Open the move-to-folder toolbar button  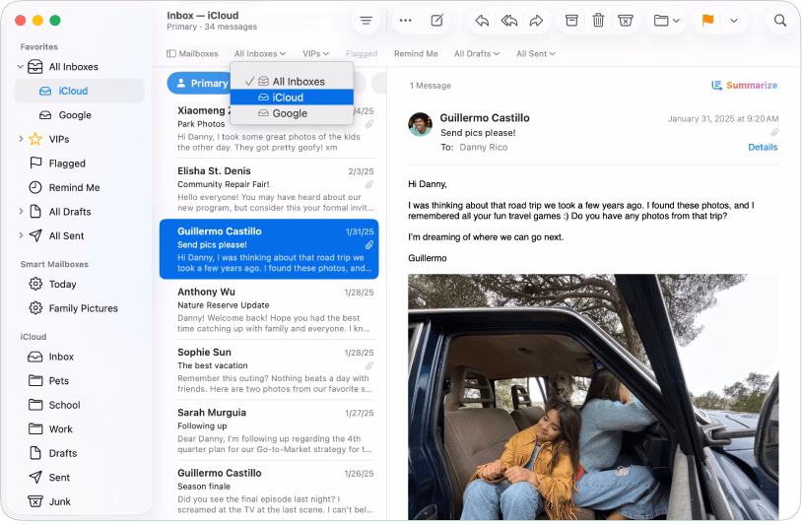coord(666,21)
